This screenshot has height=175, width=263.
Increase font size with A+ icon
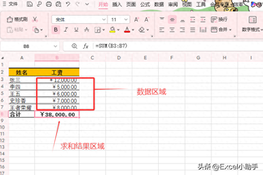coord(136,20)
